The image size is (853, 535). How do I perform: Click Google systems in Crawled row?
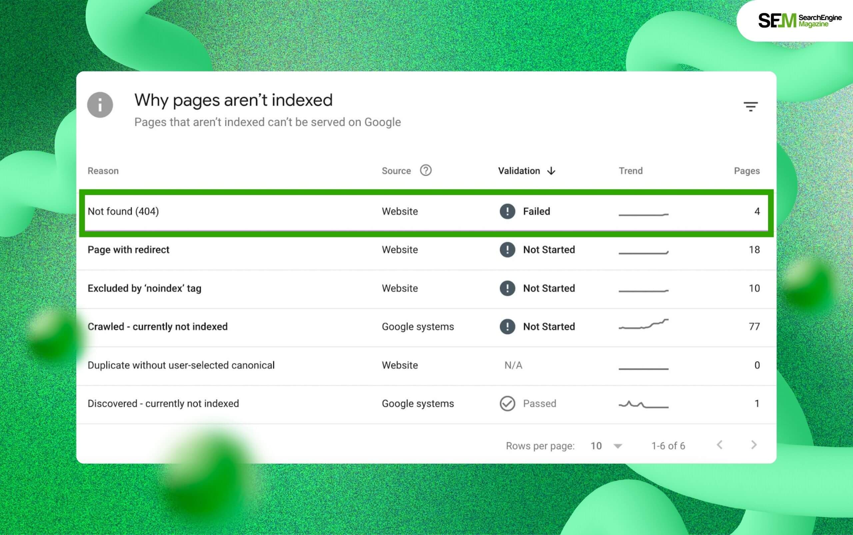[x=418, y=327]
